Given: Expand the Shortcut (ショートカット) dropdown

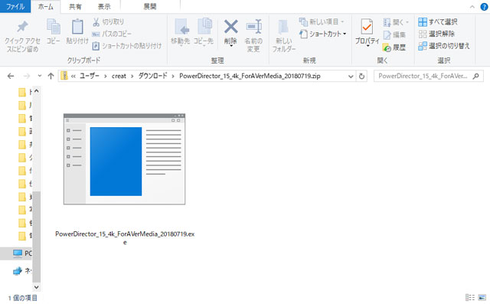Looking at the screenshot, I should coord(345,34).
